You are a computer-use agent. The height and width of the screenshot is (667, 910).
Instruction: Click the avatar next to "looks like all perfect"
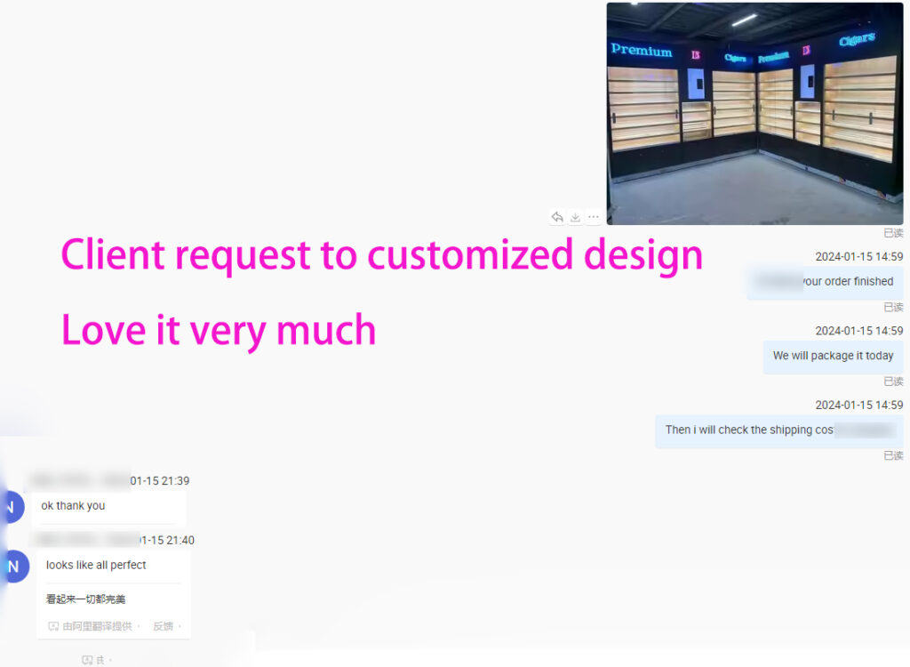(12, 566)
